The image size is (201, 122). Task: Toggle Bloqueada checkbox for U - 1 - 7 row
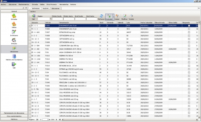(x=189, y=99)
